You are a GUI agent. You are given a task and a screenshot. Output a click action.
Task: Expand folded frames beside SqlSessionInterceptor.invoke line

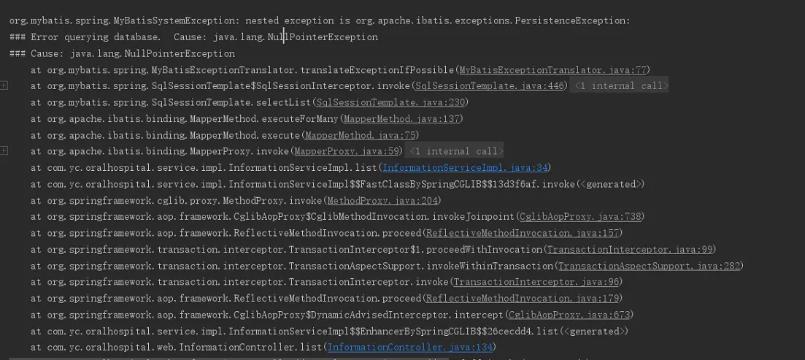(4, 85)
